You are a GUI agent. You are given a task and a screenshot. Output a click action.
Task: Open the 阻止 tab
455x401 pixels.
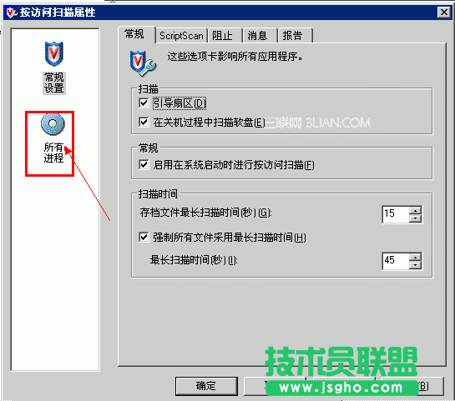[x=225, y=36]
